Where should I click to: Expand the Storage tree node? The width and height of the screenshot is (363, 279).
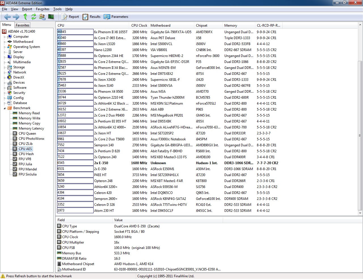[5, 67]
